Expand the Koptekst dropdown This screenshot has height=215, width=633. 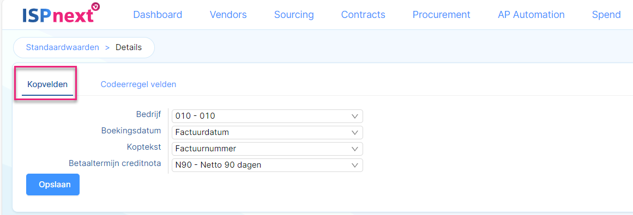(x=267, y=149)
